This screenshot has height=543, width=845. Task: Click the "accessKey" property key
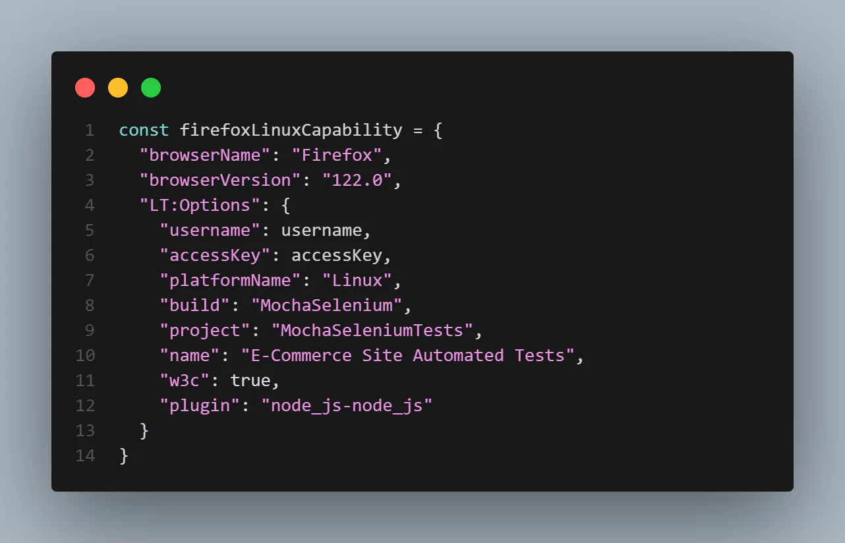[215, 255]
